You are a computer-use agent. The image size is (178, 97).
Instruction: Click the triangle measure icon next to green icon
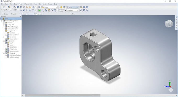click(x=42, y=10)
